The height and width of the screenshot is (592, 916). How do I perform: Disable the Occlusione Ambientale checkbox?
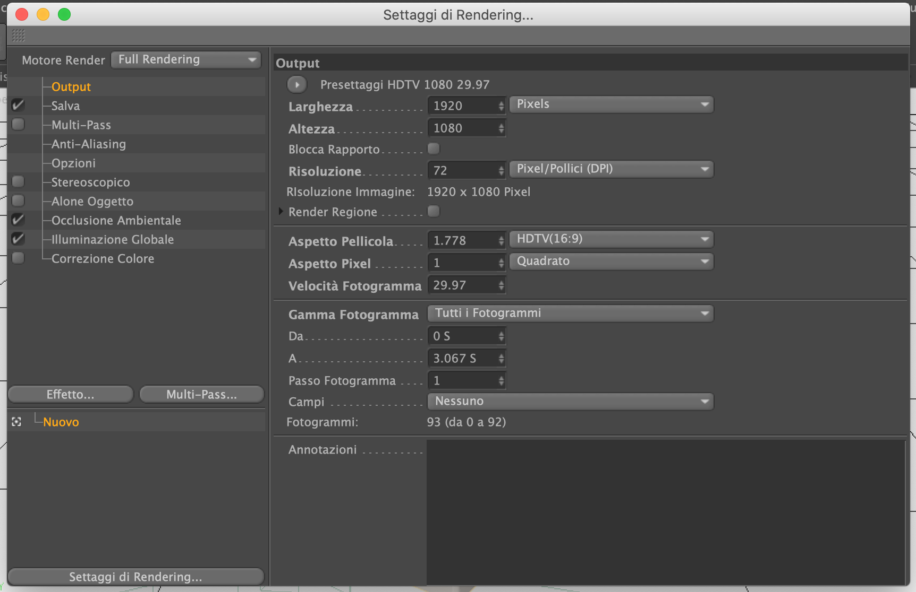click(18, 220)
